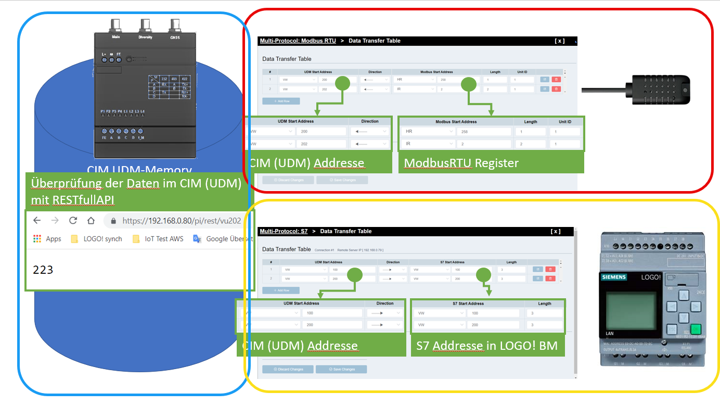Click the 'Connection #1' label in the S7 window

[x=324, y=250]
